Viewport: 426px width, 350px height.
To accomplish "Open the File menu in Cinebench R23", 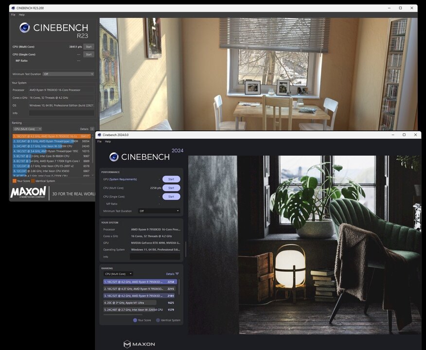I will (x=14, y=15).
